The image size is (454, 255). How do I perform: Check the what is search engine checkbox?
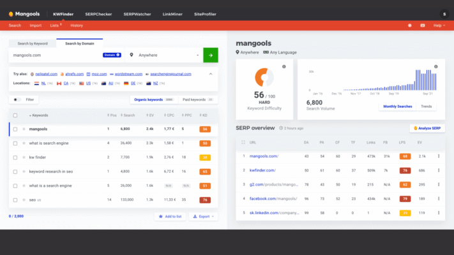15,143
